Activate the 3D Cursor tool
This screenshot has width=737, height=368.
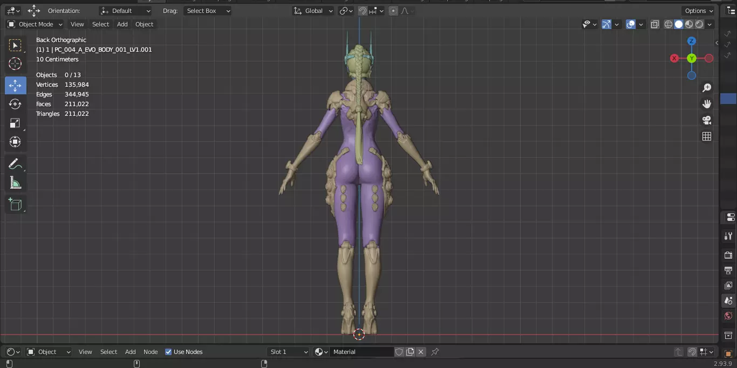click(15, 64)
